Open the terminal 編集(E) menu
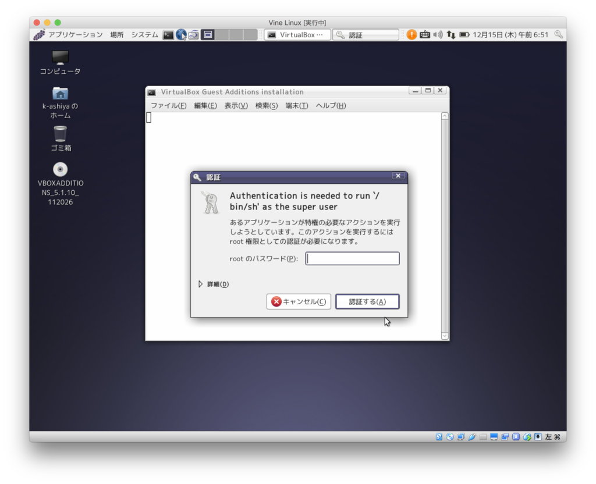This screenshot has width=596, height=484. pos(205,106)
